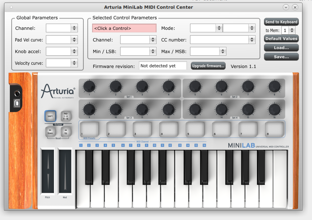Click drum pad 1
This screenshot has width=312, height=220.
(x=89, y=129)
